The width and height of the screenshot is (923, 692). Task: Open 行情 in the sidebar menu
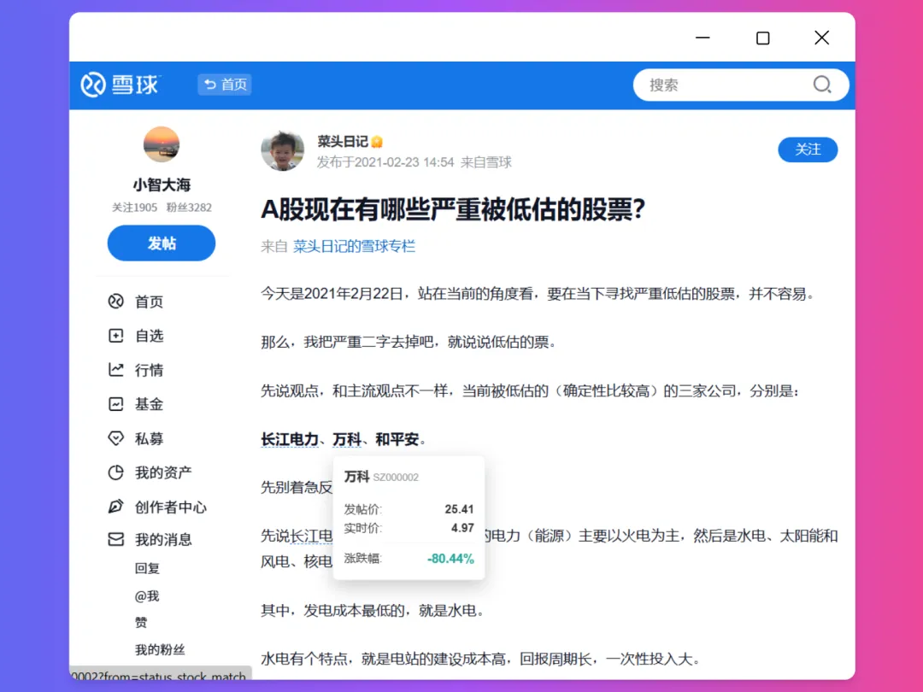[149, 370]
